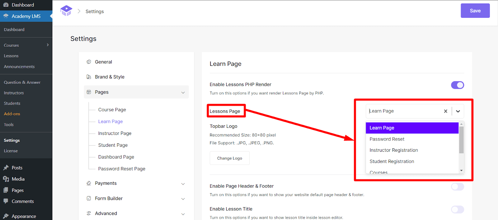Image resolution: width=498 pixels, height=220 pixels.
Task: Open Tools under Academy LMS
Action: click(9, 124)
